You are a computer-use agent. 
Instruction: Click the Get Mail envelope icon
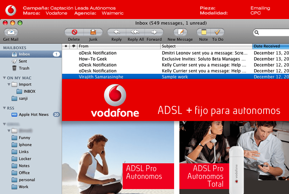click(11, 32)
